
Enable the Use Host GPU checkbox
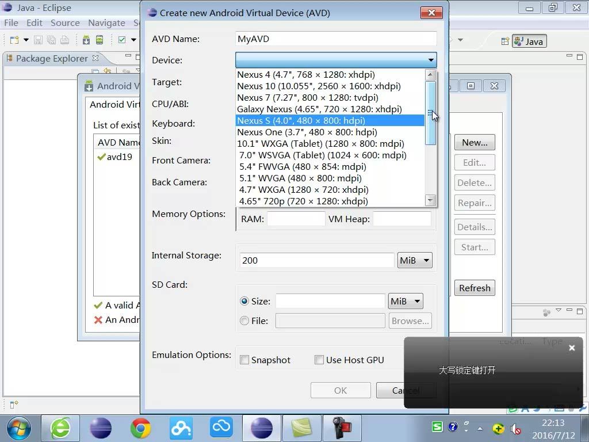click(319, 360)
